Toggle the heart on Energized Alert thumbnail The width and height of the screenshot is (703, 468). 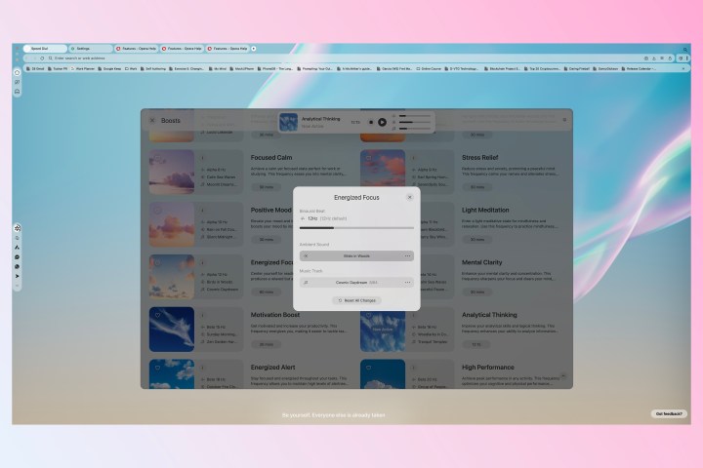(155, 367)
